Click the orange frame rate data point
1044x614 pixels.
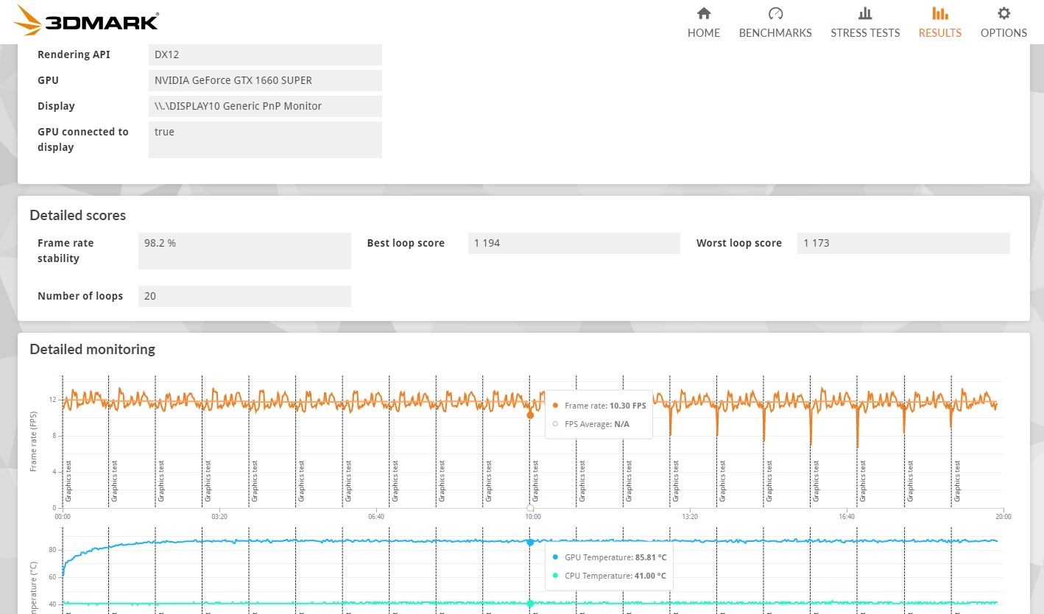click(530, 415)
